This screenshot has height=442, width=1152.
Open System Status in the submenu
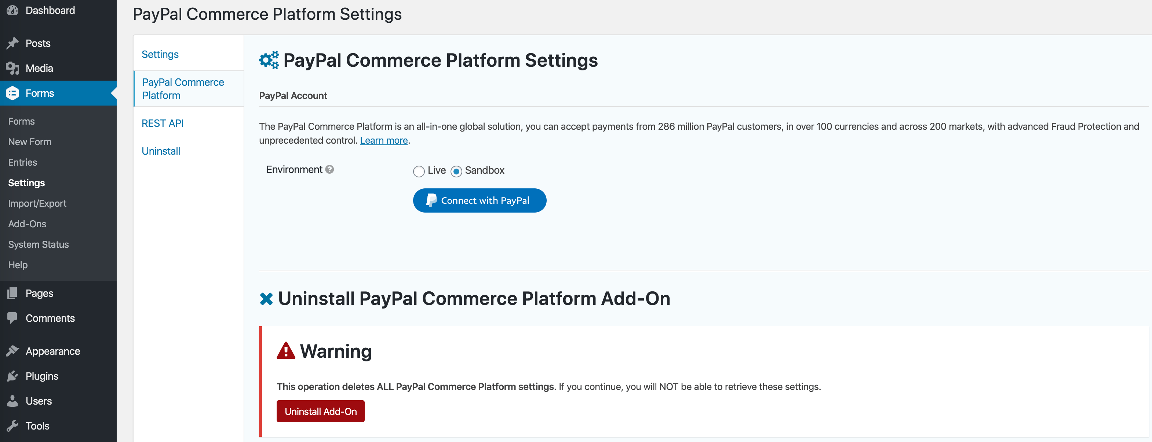tap(39, 244)
